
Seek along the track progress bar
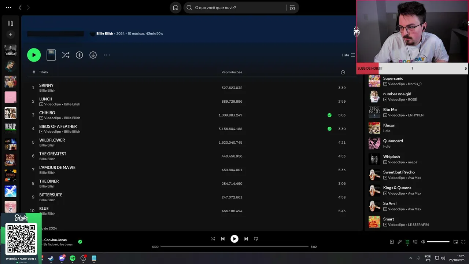pos(234,247)
